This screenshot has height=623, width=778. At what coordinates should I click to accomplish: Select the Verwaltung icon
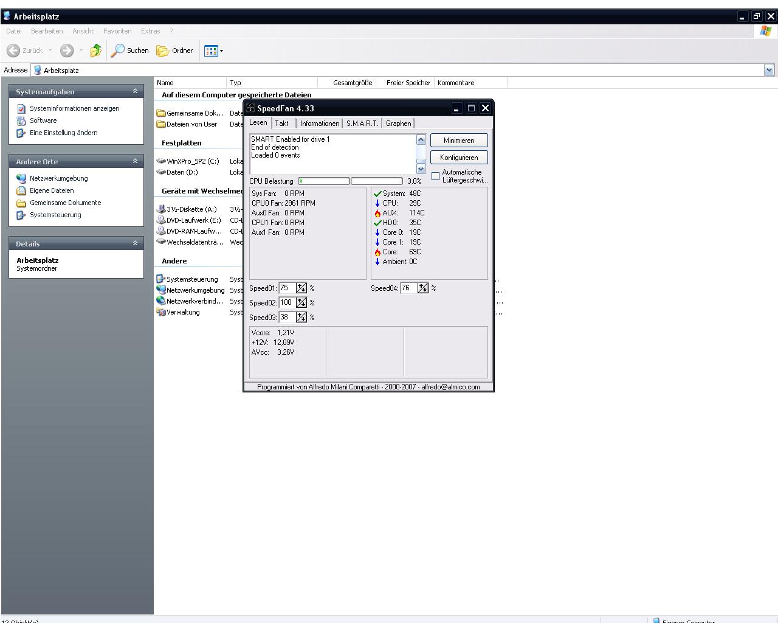pyautogui.click(x=161, y=312)
